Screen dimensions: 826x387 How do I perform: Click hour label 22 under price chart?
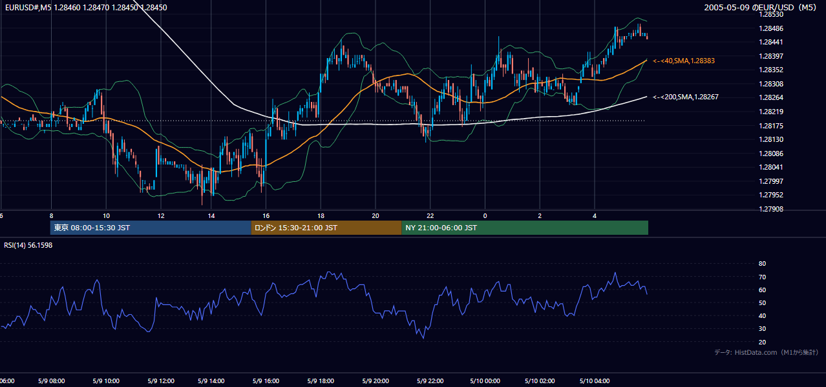pyautogui.click(x=430, y=215)
